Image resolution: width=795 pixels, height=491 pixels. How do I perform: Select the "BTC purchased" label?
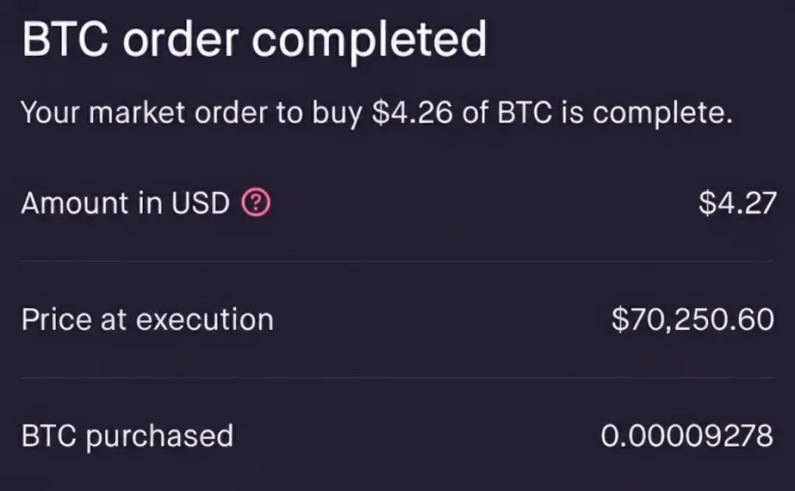(x=127, y=436)
